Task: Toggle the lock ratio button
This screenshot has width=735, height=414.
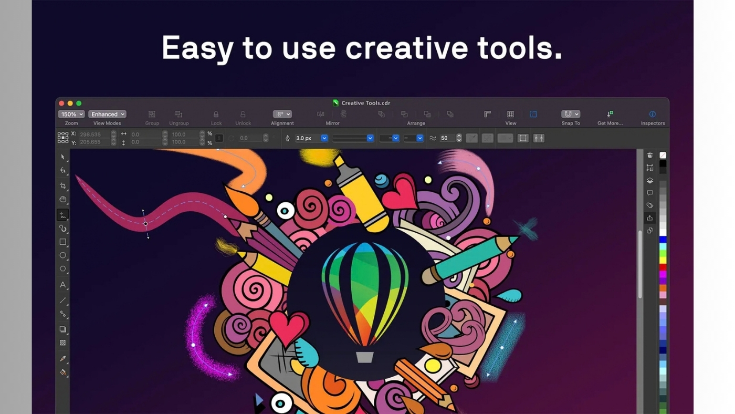Action: point(219,138)
